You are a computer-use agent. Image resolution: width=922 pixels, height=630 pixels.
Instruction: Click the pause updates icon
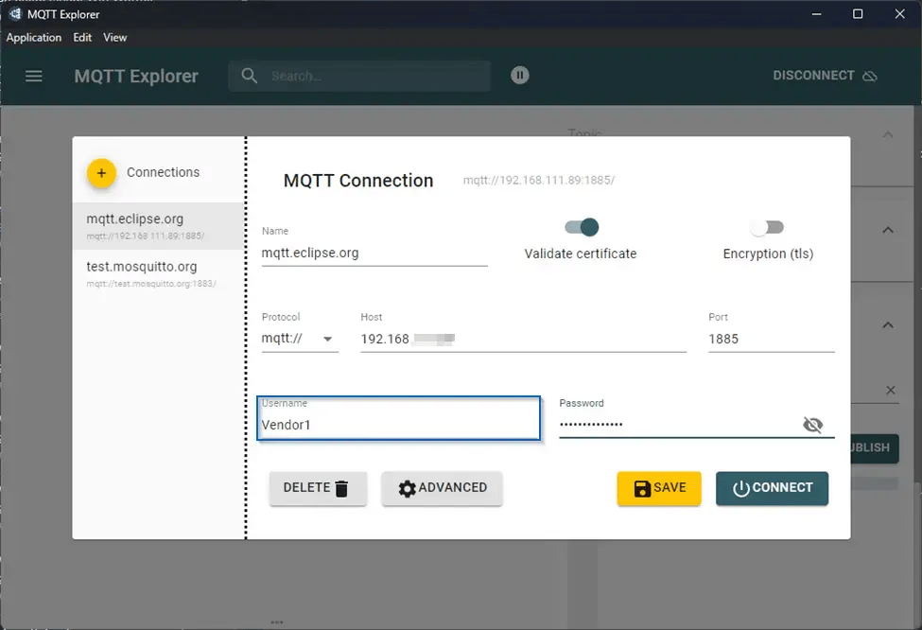(x=519, y=75)
